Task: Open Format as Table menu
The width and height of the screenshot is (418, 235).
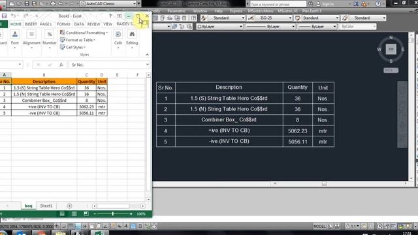Action: [x=78, y=40]
